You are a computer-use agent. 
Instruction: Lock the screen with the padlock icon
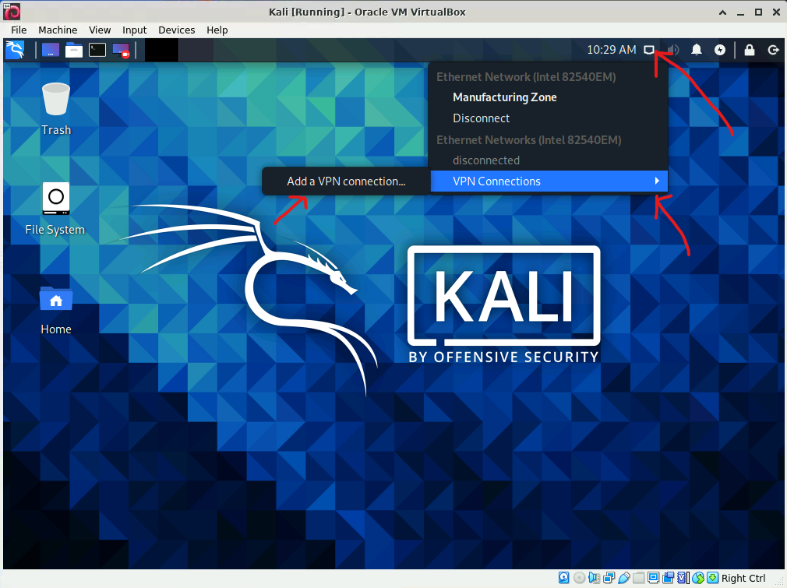(750, 50)
